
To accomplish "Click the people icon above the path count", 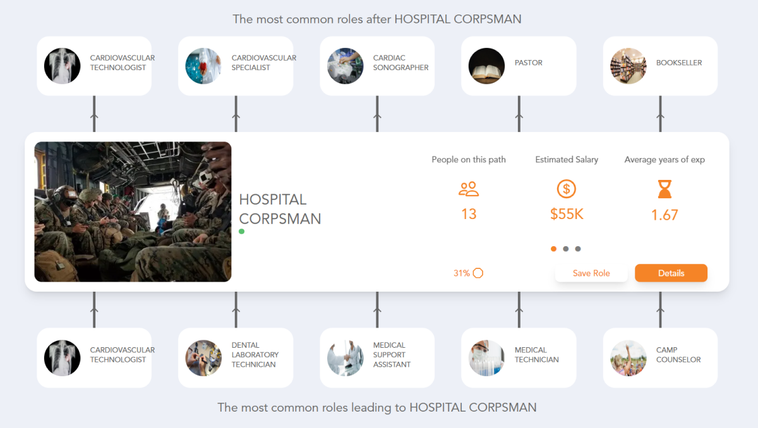I will click(469, 188).
